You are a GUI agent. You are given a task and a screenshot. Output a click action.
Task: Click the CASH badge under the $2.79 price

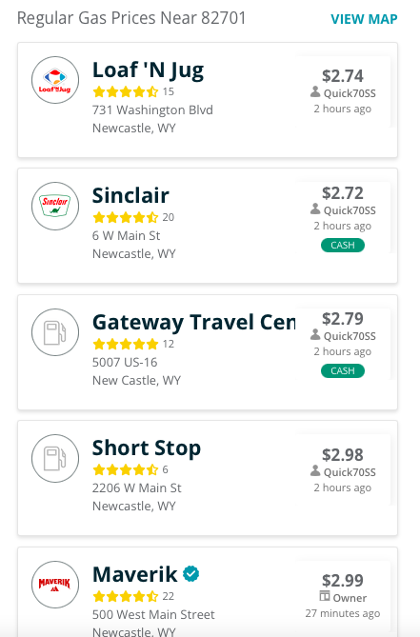click(x=343, y=371)
